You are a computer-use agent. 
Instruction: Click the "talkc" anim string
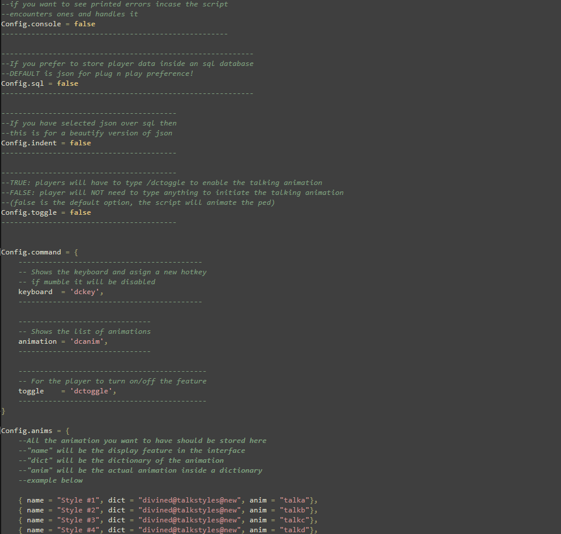point(295,520)
